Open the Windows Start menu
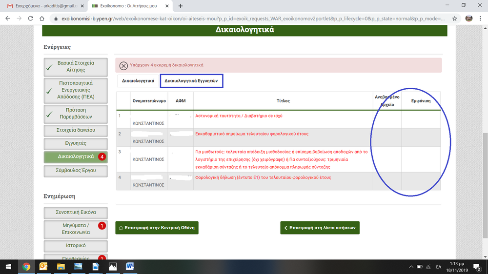The image size is (488, 274). pos(8,267)
